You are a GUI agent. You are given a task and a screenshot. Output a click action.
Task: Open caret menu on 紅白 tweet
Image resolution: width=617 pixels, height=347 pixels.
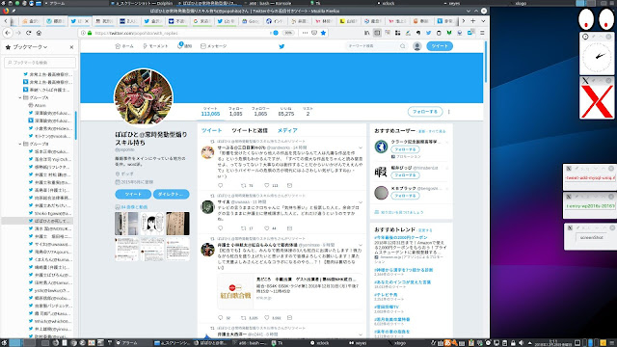(360, 245)
